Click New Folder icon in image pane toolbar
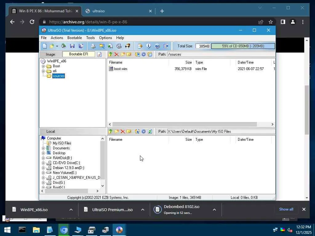Viewport: 315px width, 236px height. [123, 54]
